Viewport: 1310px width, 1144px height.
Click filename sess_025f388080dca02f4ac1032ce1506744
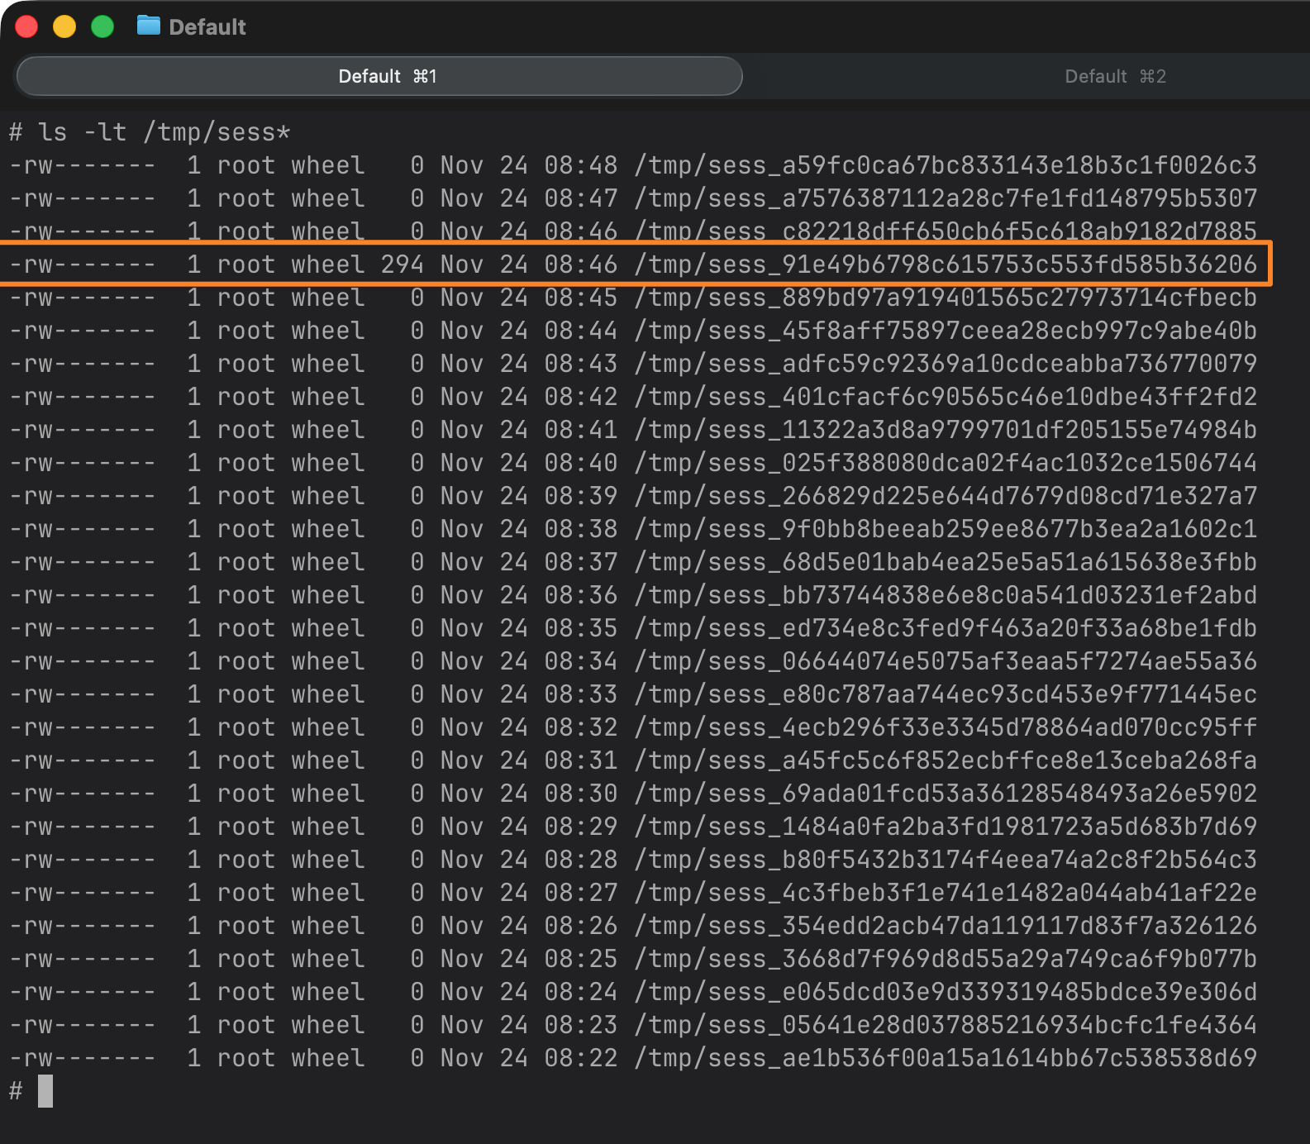[x=946, y=463]
